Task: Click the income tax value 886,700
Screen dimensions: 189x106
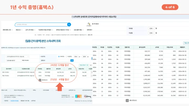Action: 72,76
